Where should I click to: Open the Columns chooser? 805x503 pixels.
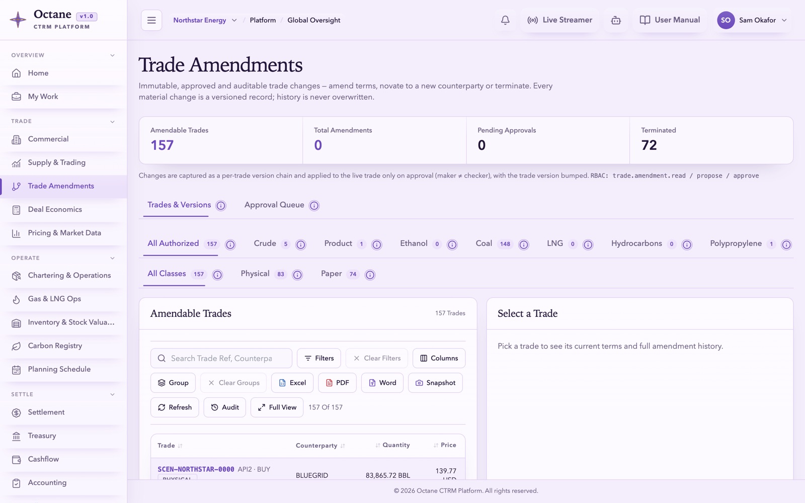439,358
